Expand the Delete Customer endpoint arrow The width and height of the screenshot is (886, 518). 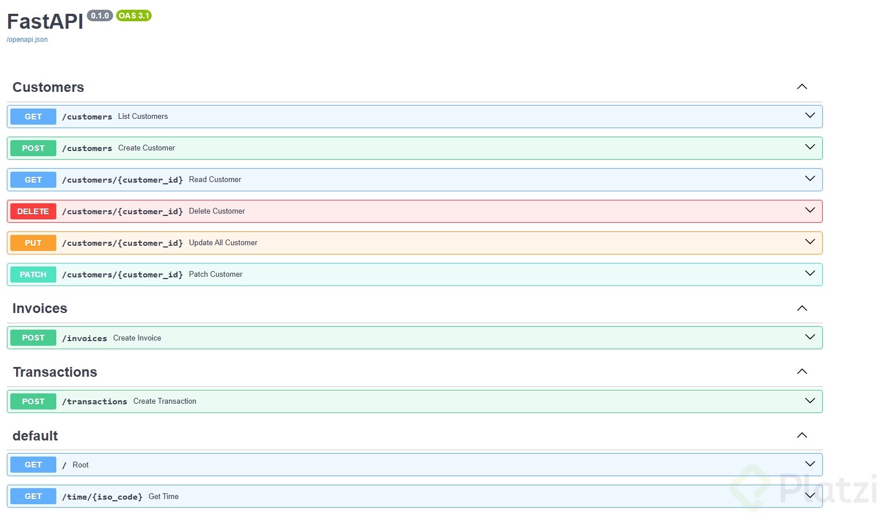click(810, 210)
